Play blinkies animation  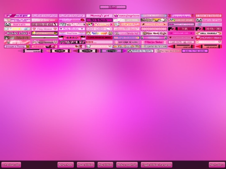[x=105, y=165]
